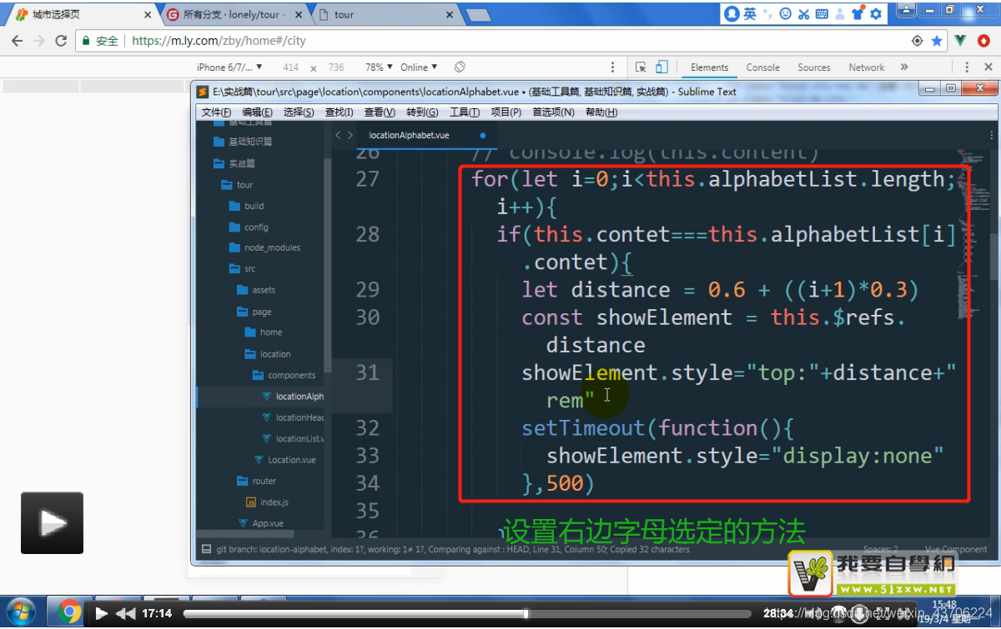Click Chrome forward navigation arrow
The height and width of the screenshot is (629, 1001).
point(39,41)
